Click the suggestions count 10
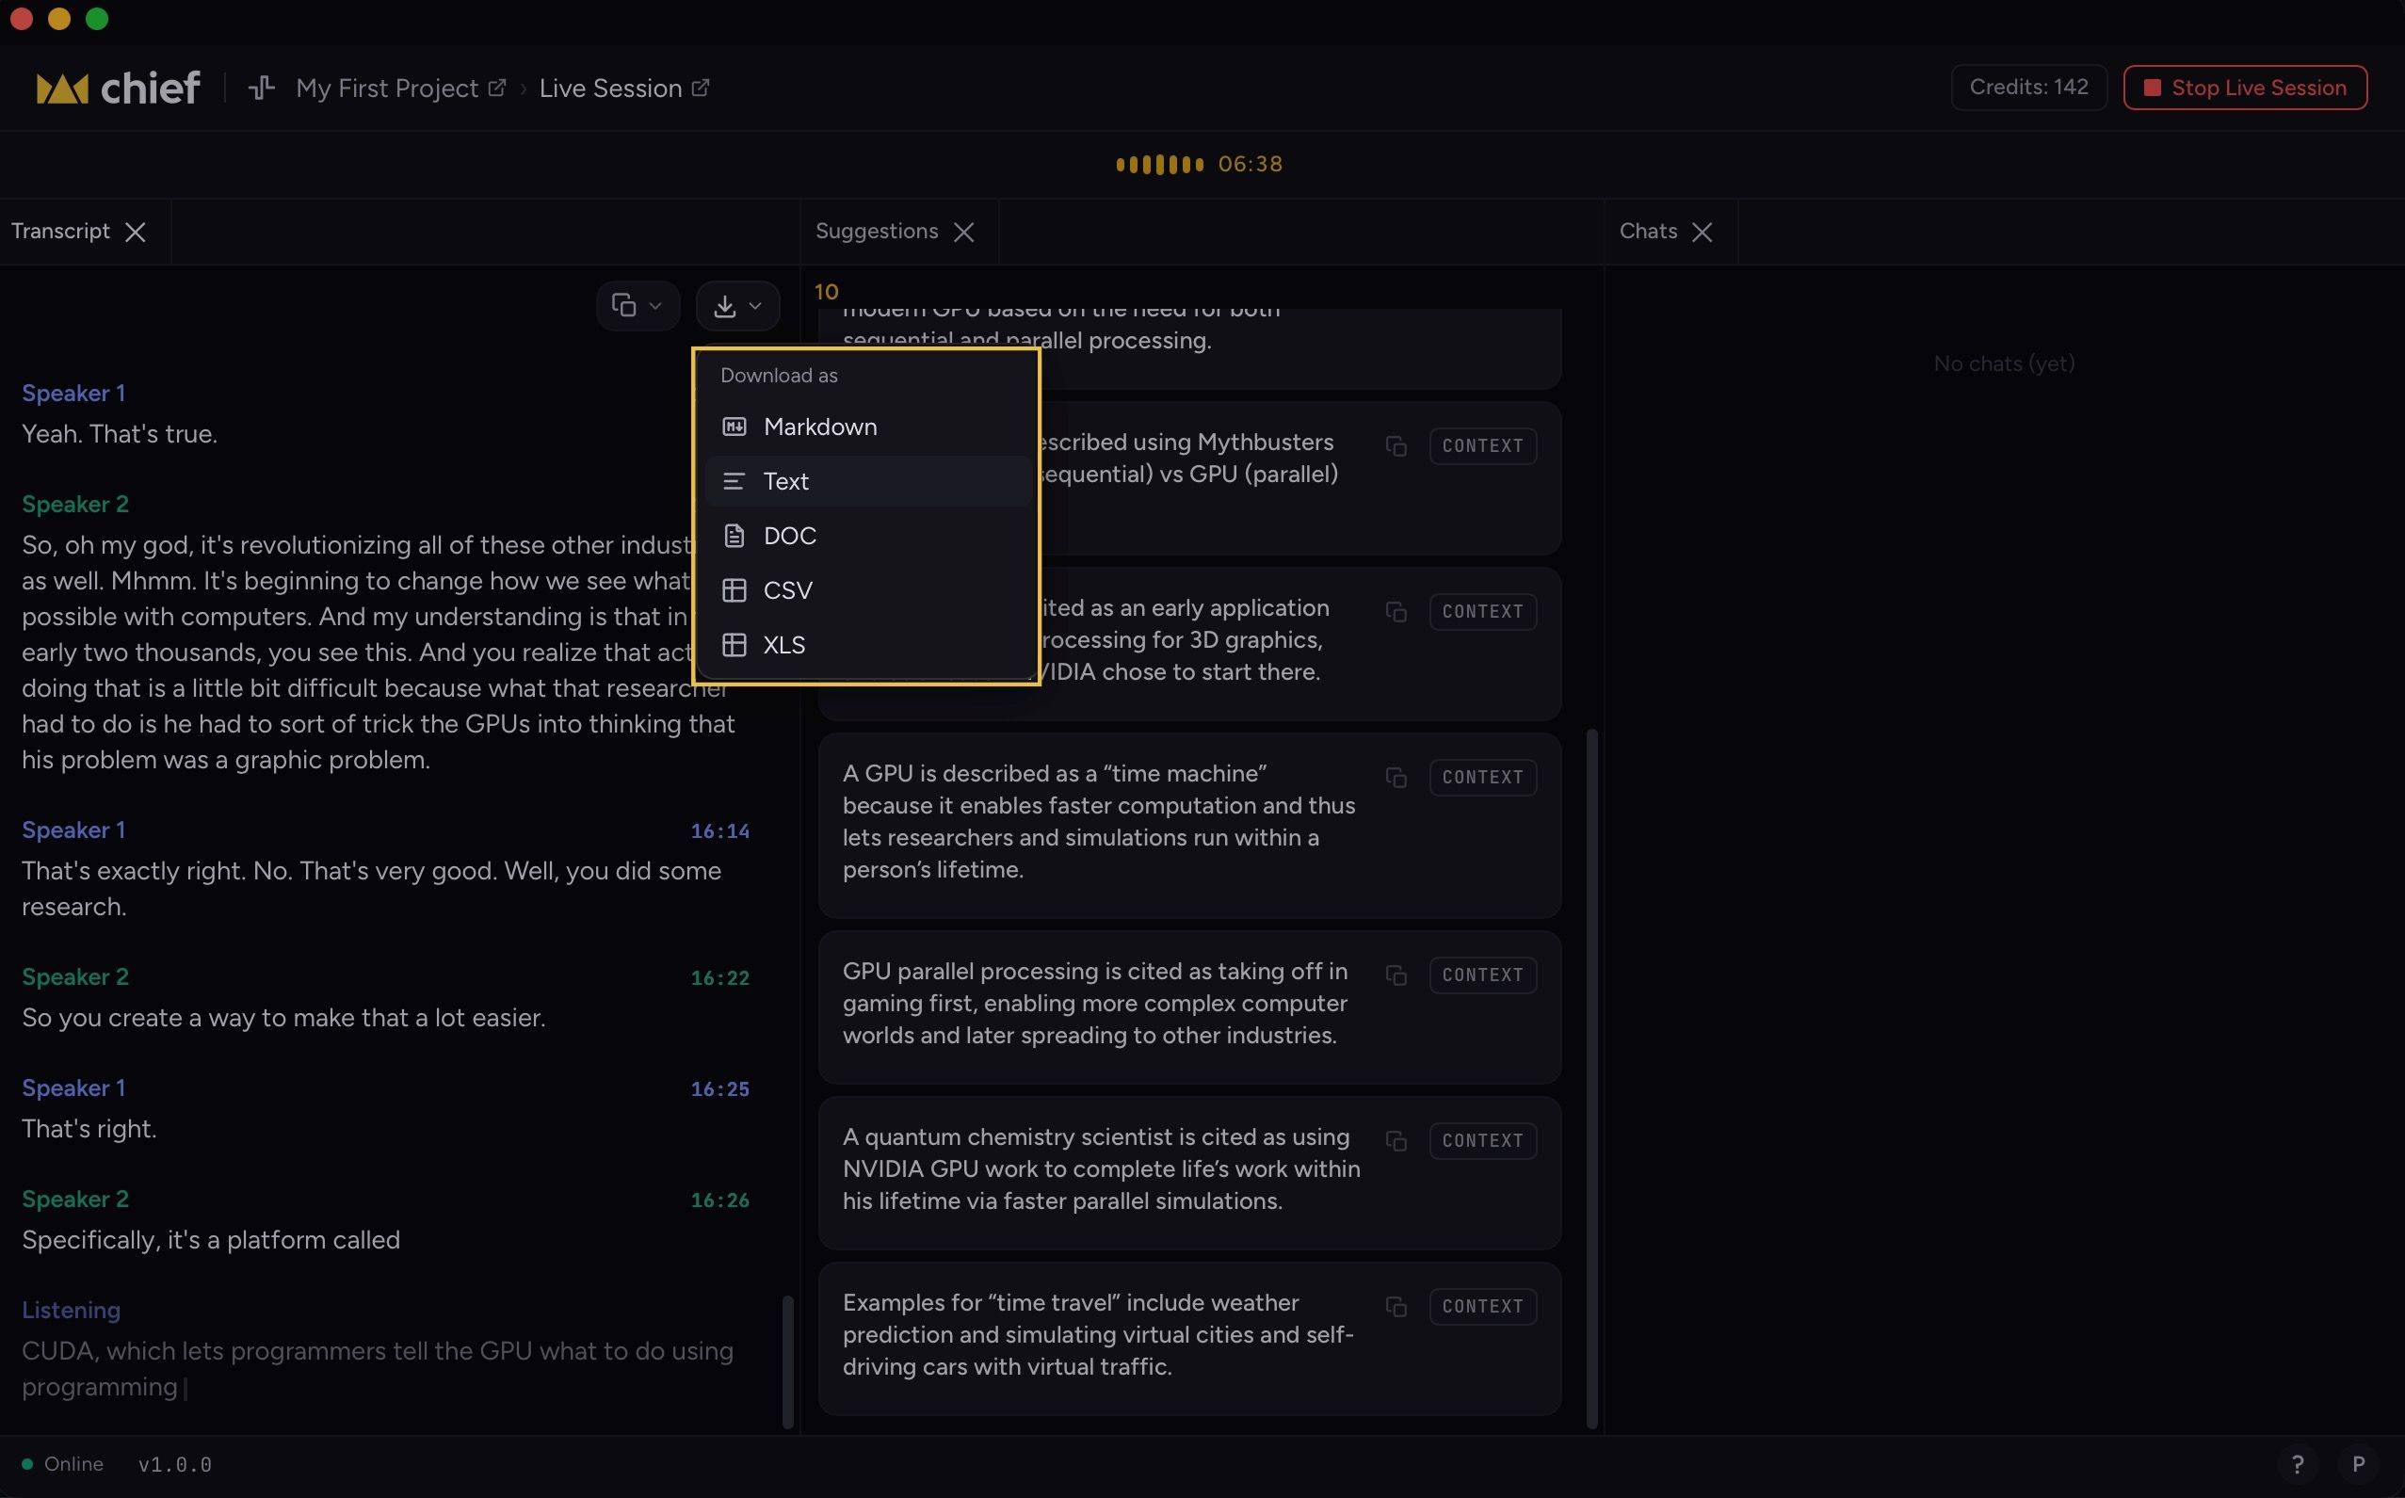 pos(827,292)
